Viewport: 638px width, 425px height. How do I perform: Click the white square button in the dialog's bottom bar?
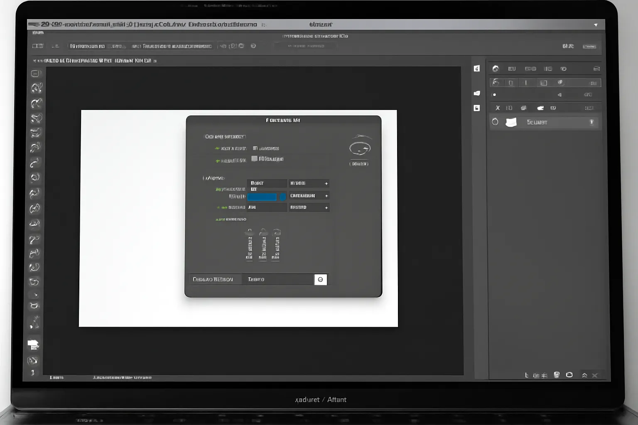tap(321, 280)
